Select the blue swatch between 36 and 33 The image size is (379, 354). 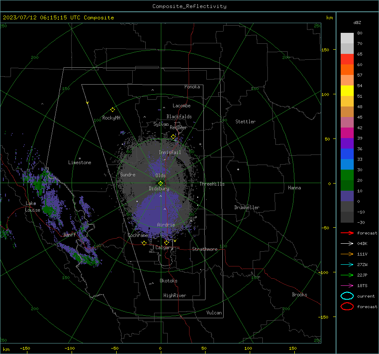(x=347, y=154)
